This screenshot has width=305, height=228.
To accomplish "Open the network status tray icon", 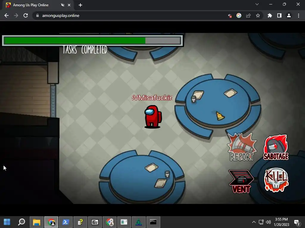I will pos(261,222).
